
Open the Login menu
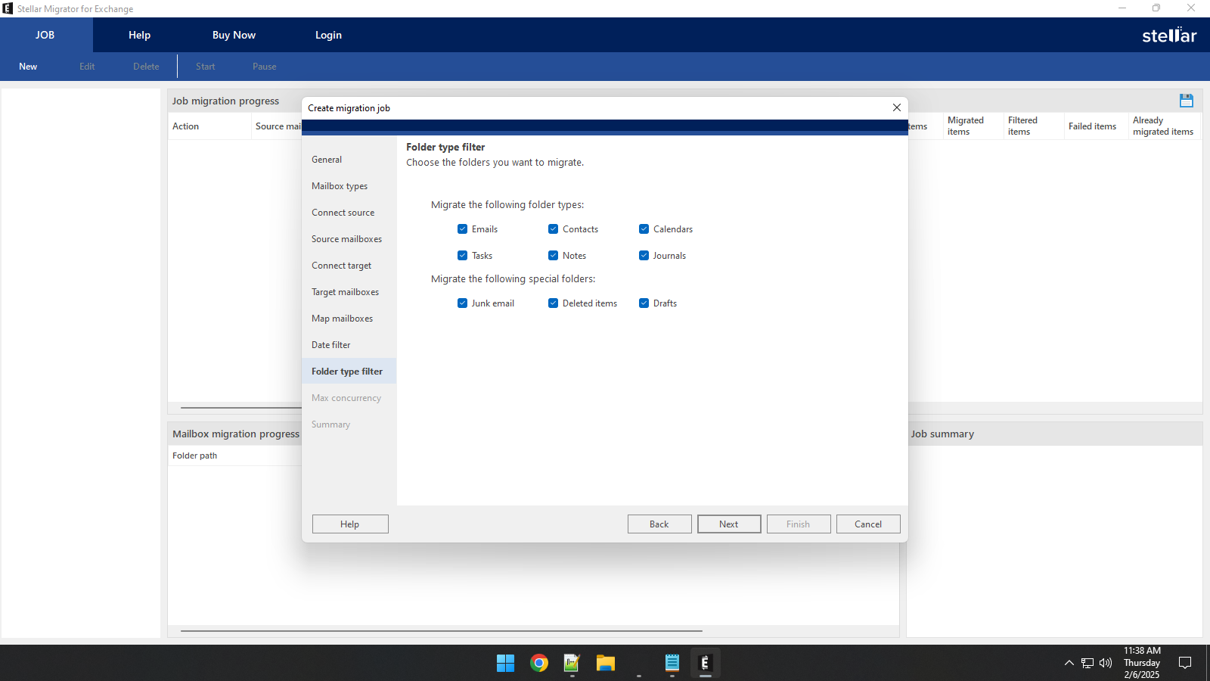click(328, 35)
